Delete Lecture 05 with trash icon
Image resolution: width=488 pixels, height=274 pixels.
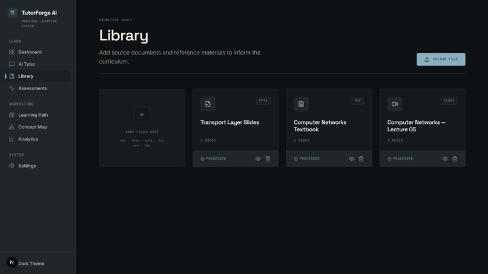tap(455, 158)
